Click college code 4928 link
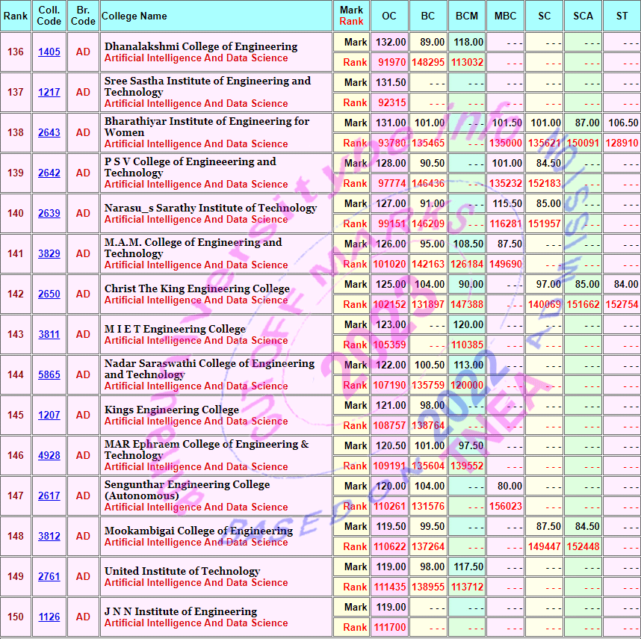 (49, 456)
